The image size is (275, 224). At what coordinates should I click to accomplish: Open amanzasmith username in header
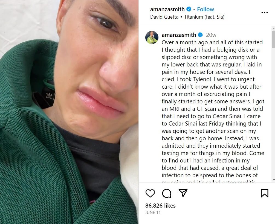[167, 9]
